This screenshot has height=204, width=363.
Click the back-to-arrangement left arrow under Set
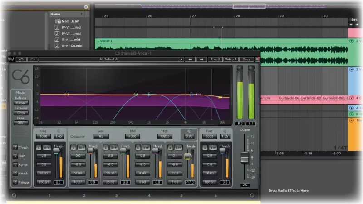click(351, 25)
